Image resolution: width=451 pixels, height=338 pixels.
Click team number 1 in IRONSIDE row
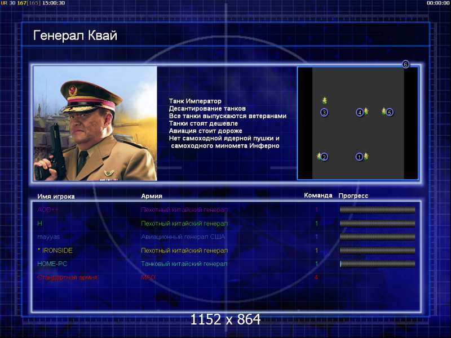pyautogui.click(x=317, y=251)
